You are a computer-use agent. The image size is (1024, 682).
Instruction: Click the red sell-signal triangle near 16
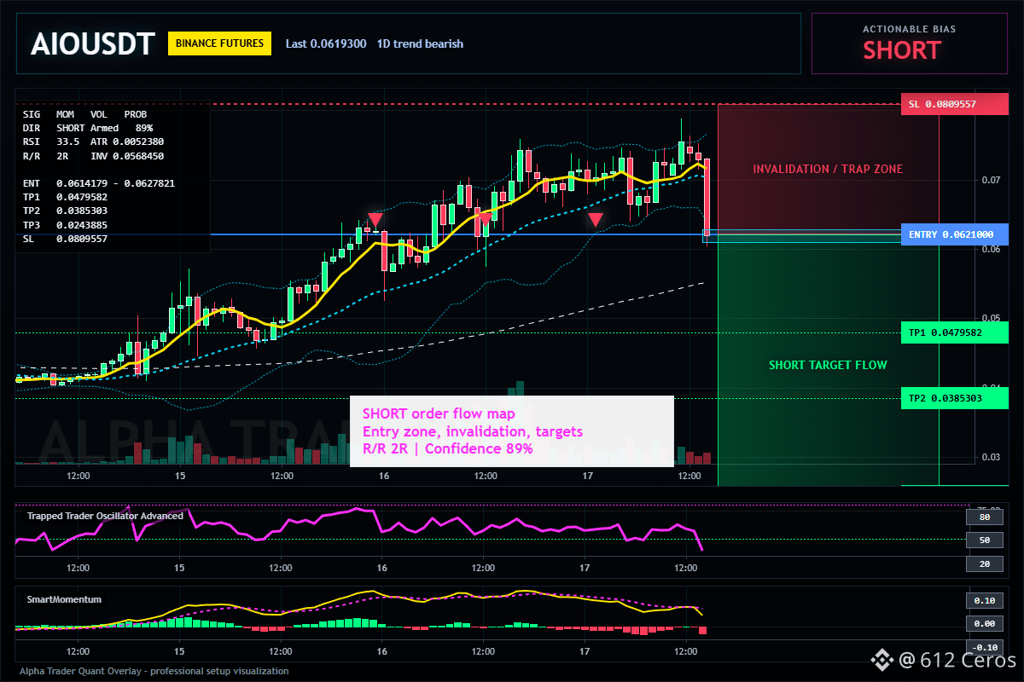tap(375, 220)
